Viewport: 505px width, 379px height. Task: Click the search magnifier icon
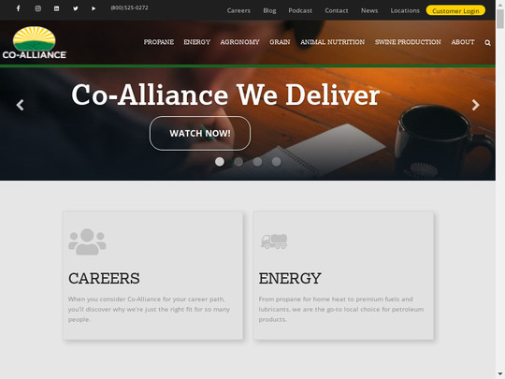click(x=487, y=42)
